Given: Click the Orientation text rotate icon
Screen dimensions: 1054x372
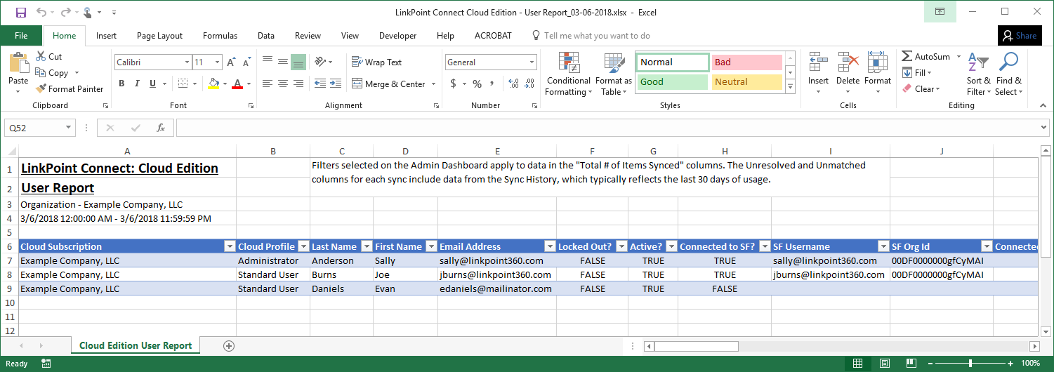Looking at the screenshot, I should [x=321, y=62].
